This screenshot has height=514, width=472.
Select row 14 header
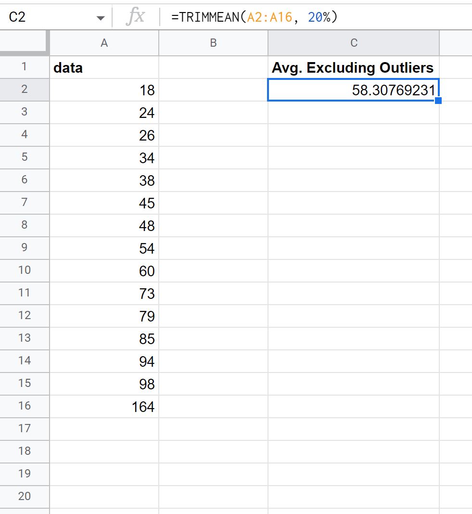tap(25, 361)
